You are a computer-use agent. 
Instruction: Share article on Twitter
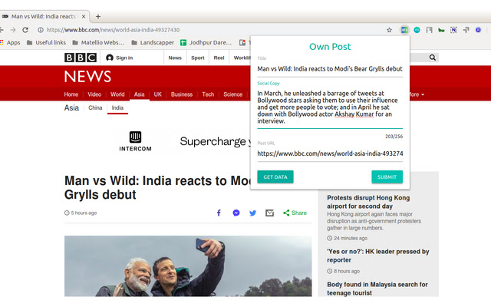[252, 213]
